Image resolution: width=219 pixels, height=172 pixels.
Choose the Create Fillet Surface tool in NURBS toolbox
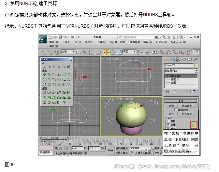(64, 102)
